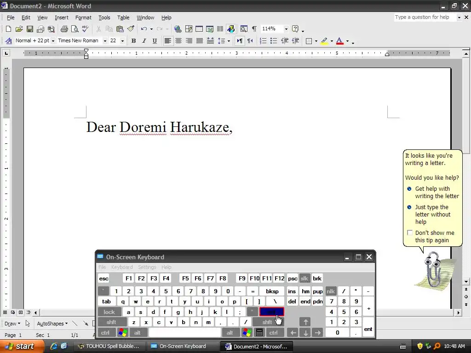Insert a table from the toolbar
The width and height of the screenshot is (471, 353).
pos(199,29)
